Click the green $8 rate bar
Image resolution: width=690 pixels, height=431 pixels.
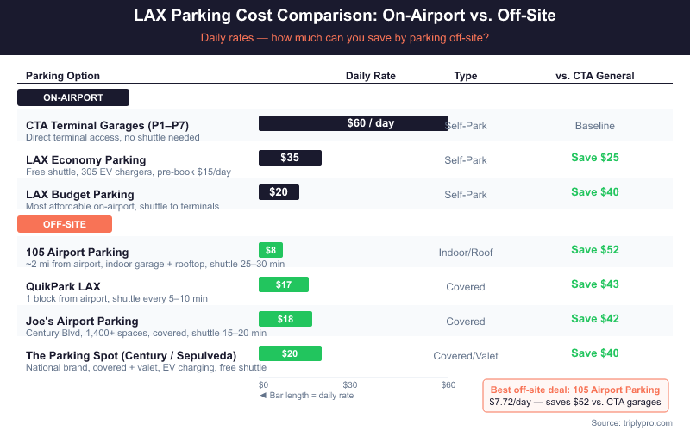pos(271,250)
